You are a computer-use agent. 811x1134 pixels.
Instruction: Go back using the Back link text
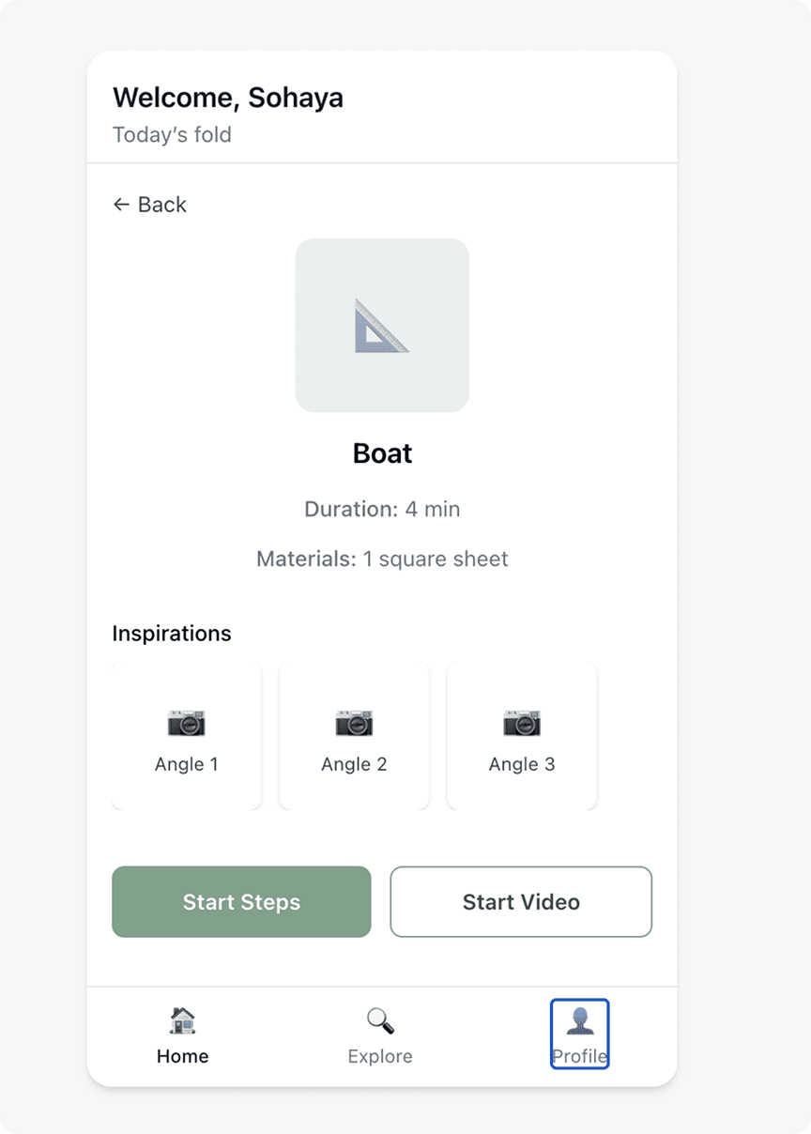(162, 205)
